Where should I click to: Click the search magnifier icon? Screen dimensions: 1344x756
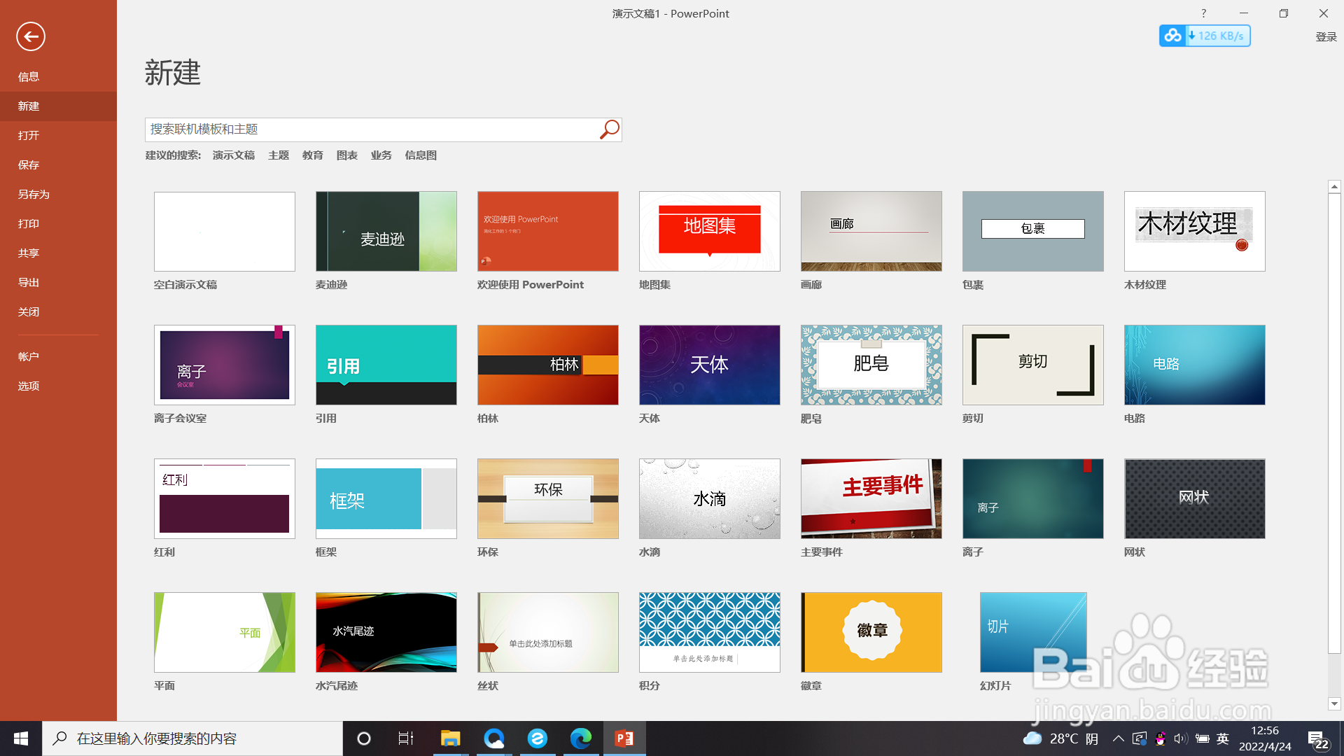click(x=609, y=129)
